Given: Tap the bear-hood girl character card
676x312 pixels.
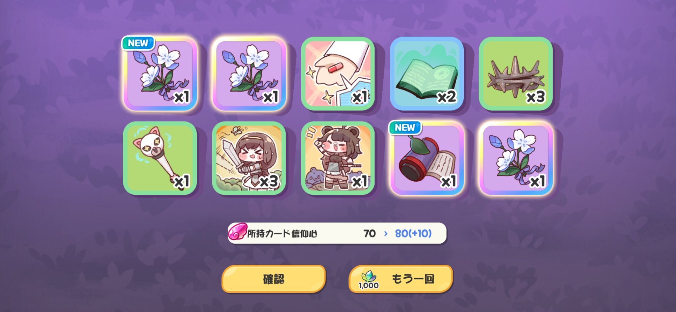Looking at the screenshot, I should (x=338, y=158).
